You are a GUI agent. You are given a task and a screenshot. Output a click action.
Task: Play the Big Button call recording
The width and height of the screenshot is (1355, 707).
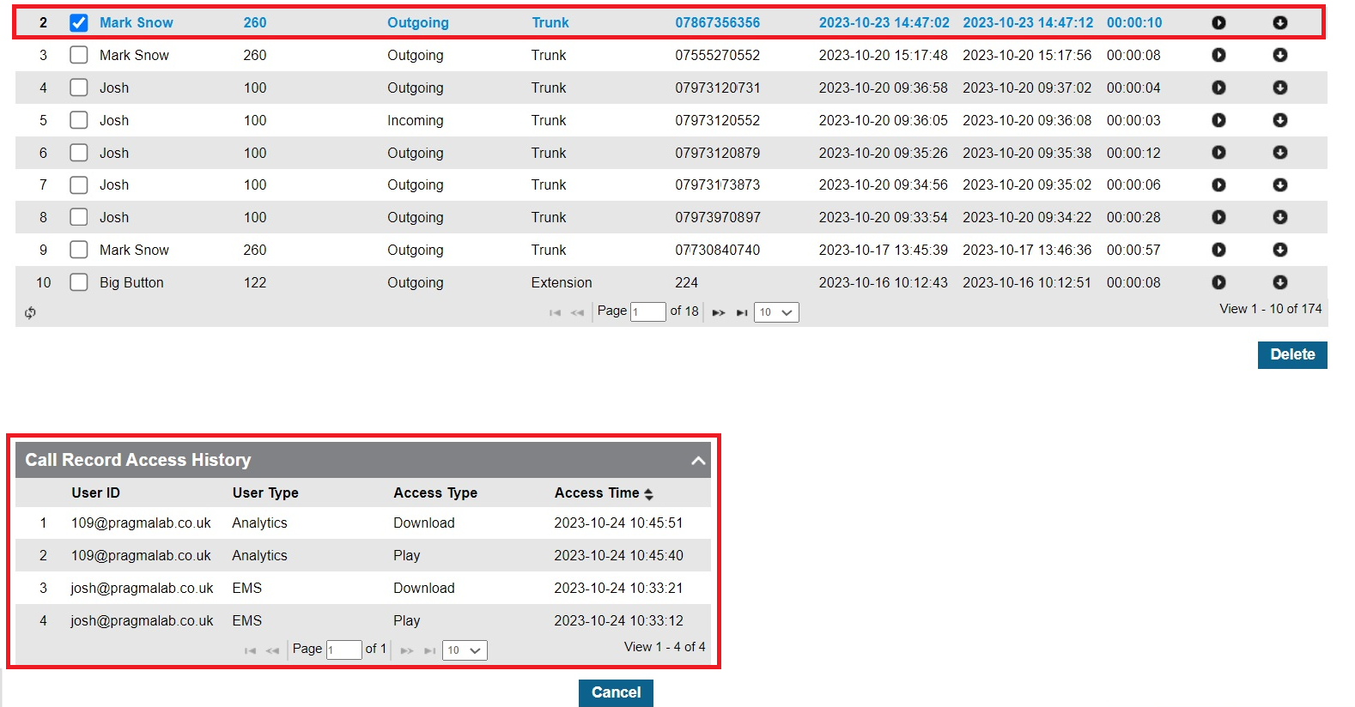tap(1218, 282)
